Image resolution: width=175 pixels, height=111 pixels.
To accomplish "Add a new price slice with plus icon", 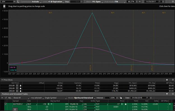I will [167, 80].
